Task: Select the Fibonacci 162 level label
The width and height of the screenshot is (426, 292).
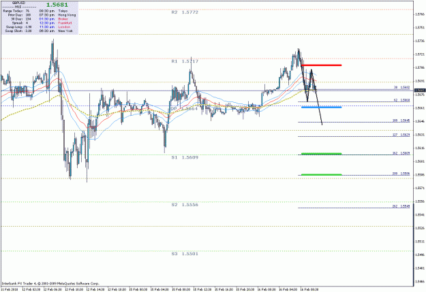Action: click(401, 153)
